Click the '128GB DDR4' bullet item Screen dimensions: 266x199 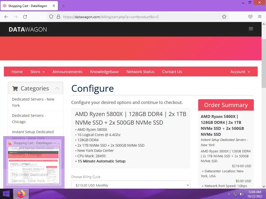(88, 140)
